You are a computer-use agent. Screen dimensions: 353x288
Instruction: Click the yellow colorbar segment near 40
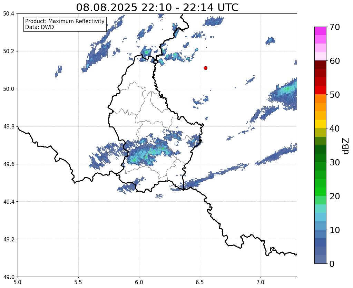point(320,124)
